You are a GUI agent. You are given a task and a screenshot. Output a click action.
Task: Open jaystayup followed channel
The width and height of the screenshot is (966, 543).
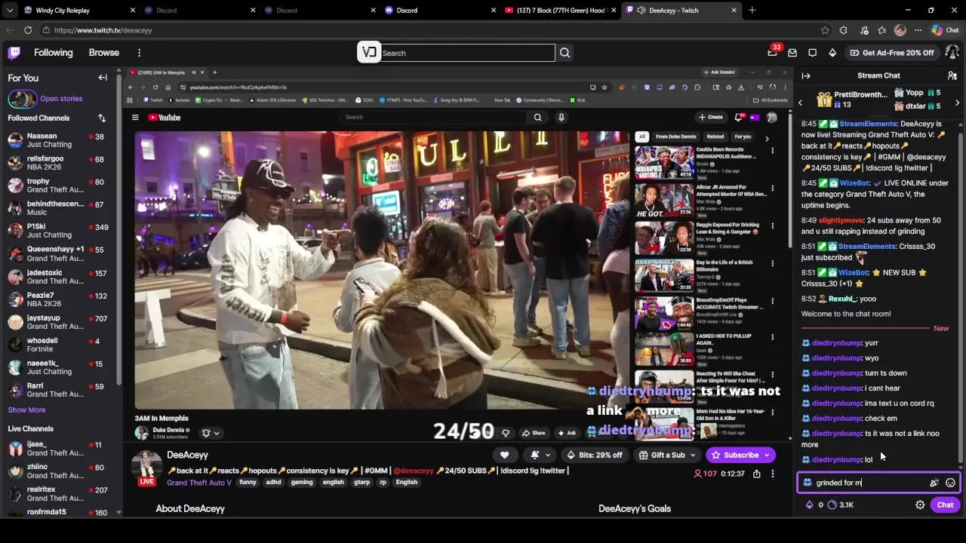[x=59, y=322]
